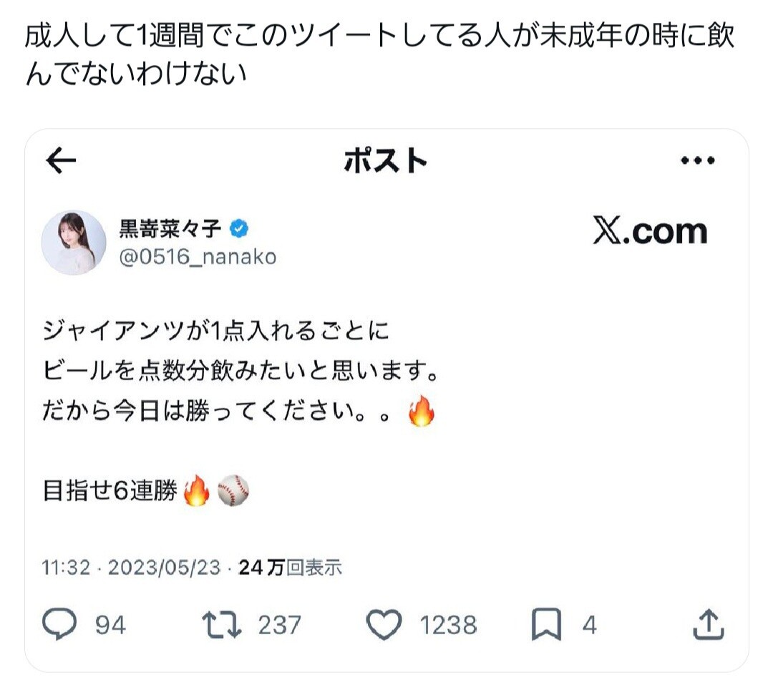Open the profile picture avatar
Viewport: 773px width, 690px height.
pos(74,243)
